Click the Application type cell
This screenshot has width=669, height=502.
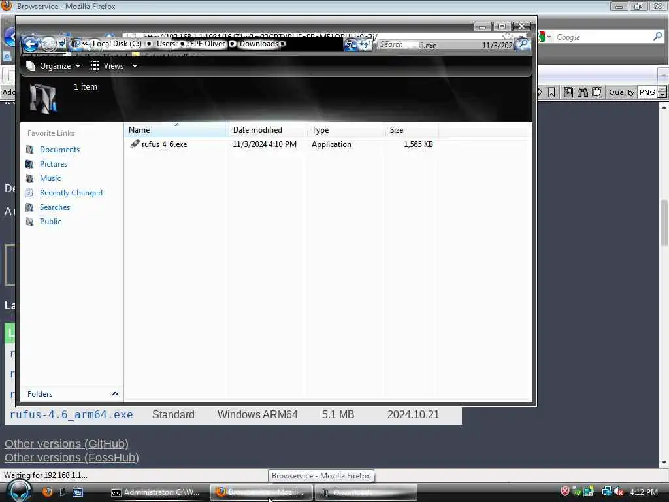click(x=331, y=144)
